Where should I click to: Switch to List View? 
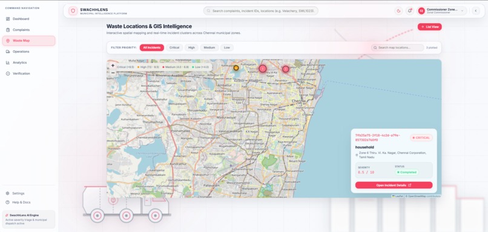(x=429, y=27)
